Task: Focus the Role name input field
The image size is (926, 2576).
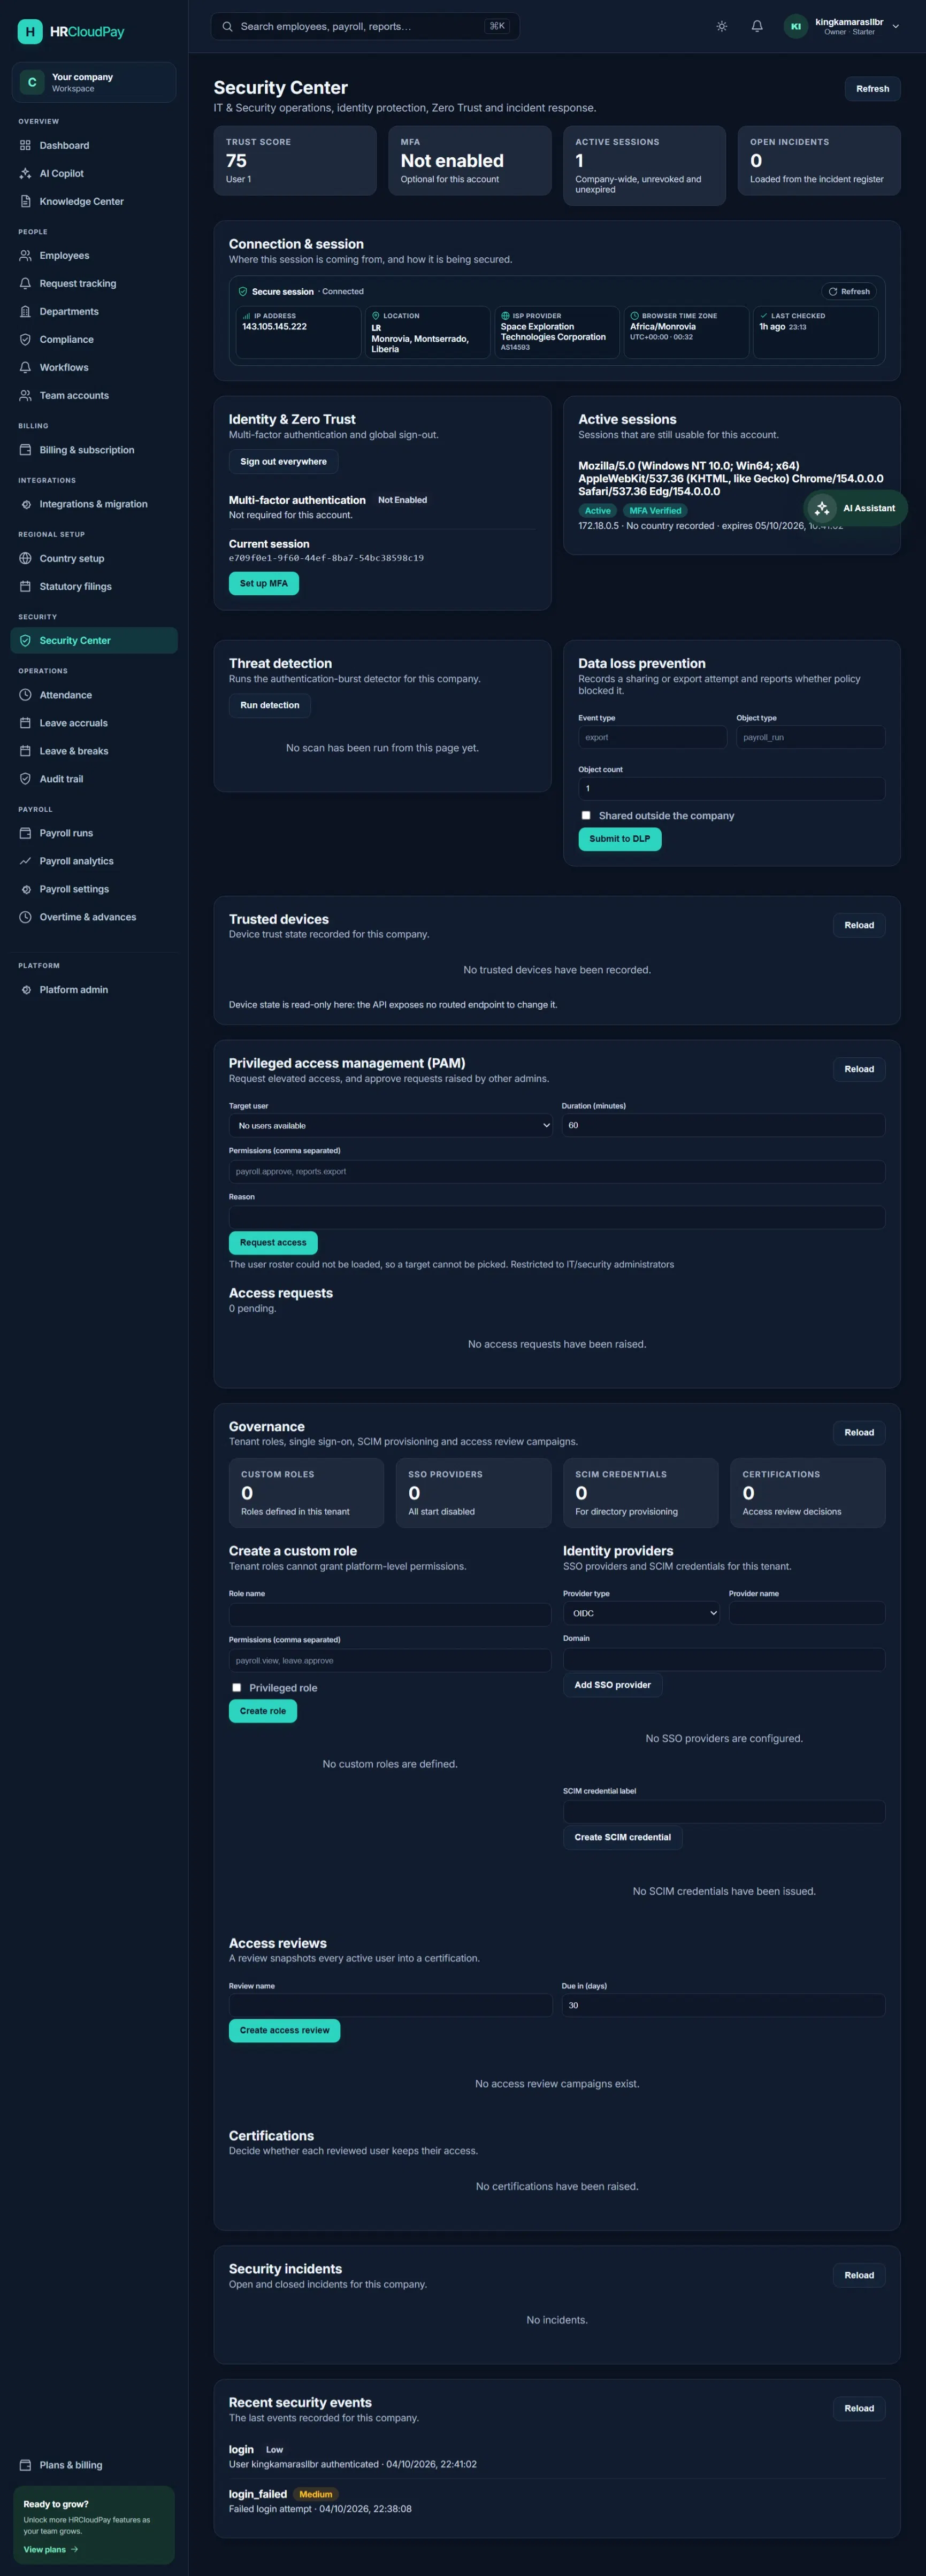Action: [x=390, y=1614]
